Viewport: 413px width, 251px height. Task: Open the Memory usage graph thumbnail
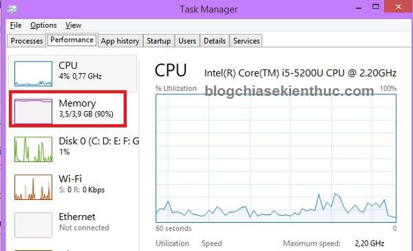coord(33,112)
